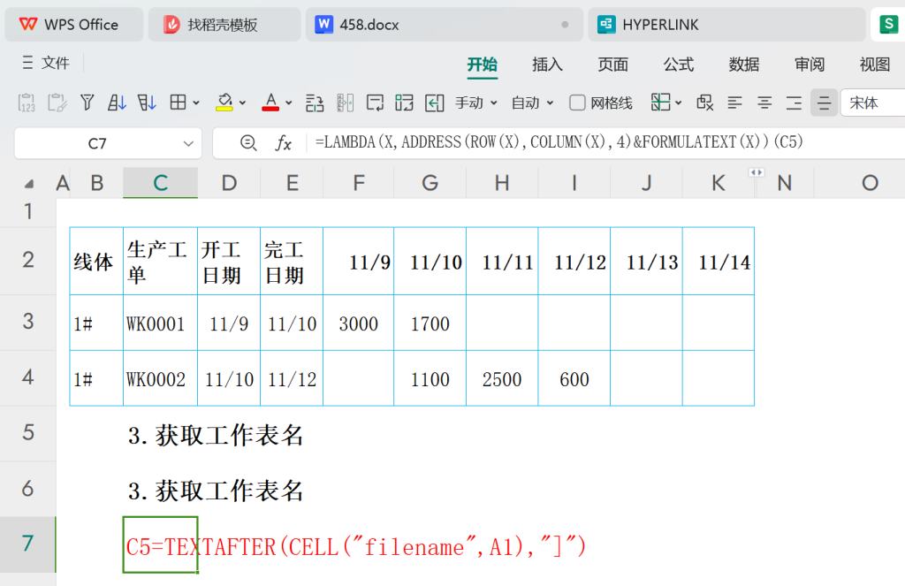Click the paste format brush icon

click(57, 103)
